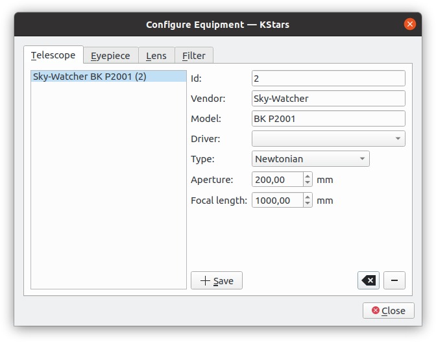The image size is (436, 342).
Task: Open the Eyepiece tab
Action: 111,55
